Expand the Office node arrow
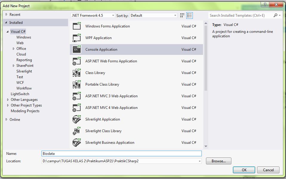This screenshot has width=286, height=179. coord(13,49)
